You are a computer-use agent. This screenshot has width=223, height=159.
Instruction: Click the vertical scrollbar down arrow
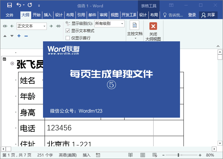(220, 143)
